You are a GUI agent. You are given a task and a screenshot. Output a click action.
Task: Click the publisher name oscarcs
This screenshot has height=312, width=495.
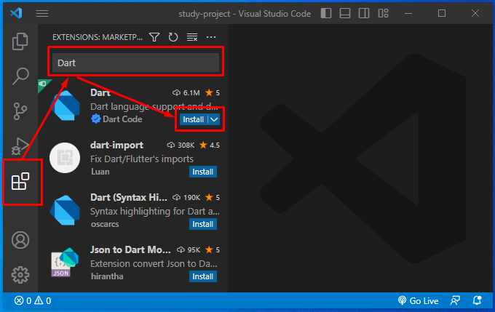click(105, 224)
